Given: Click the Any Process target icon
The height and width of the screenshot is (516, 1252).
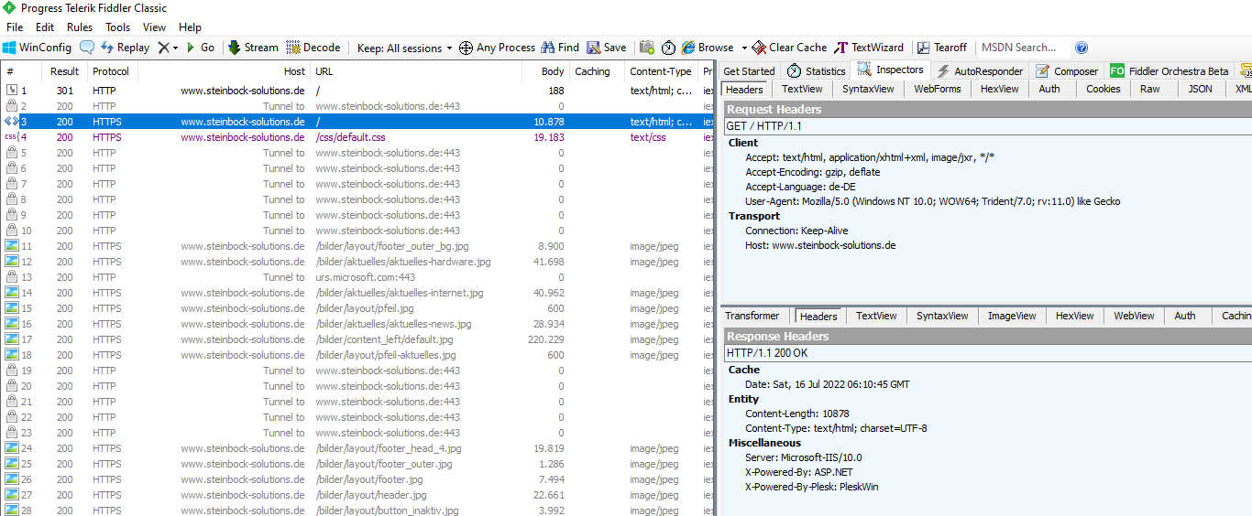Looking at the screenshot, I should click(x=466, y=48).
